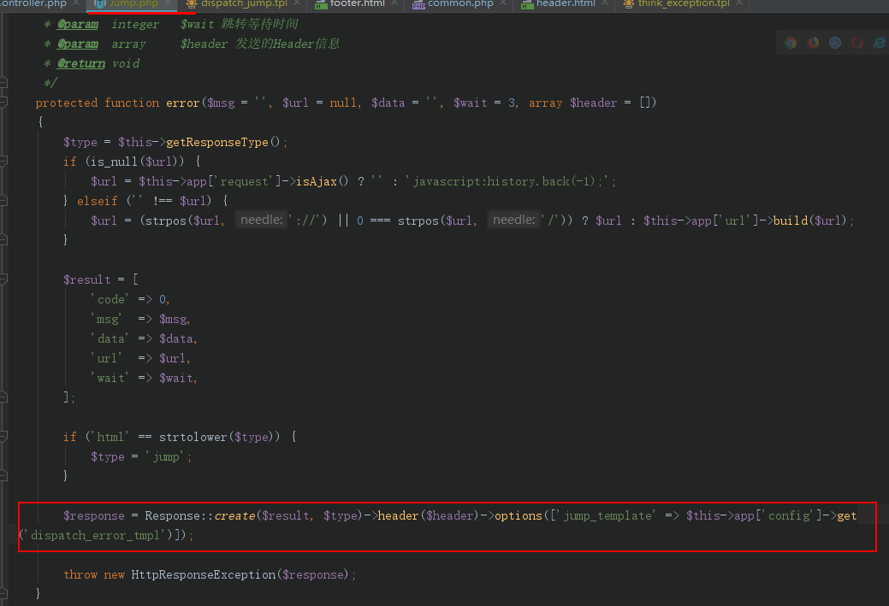The height and width of the screenshot is (606, 889).
Task: Fold the elseif ('' !== $url) block
Action: [3, 201]
